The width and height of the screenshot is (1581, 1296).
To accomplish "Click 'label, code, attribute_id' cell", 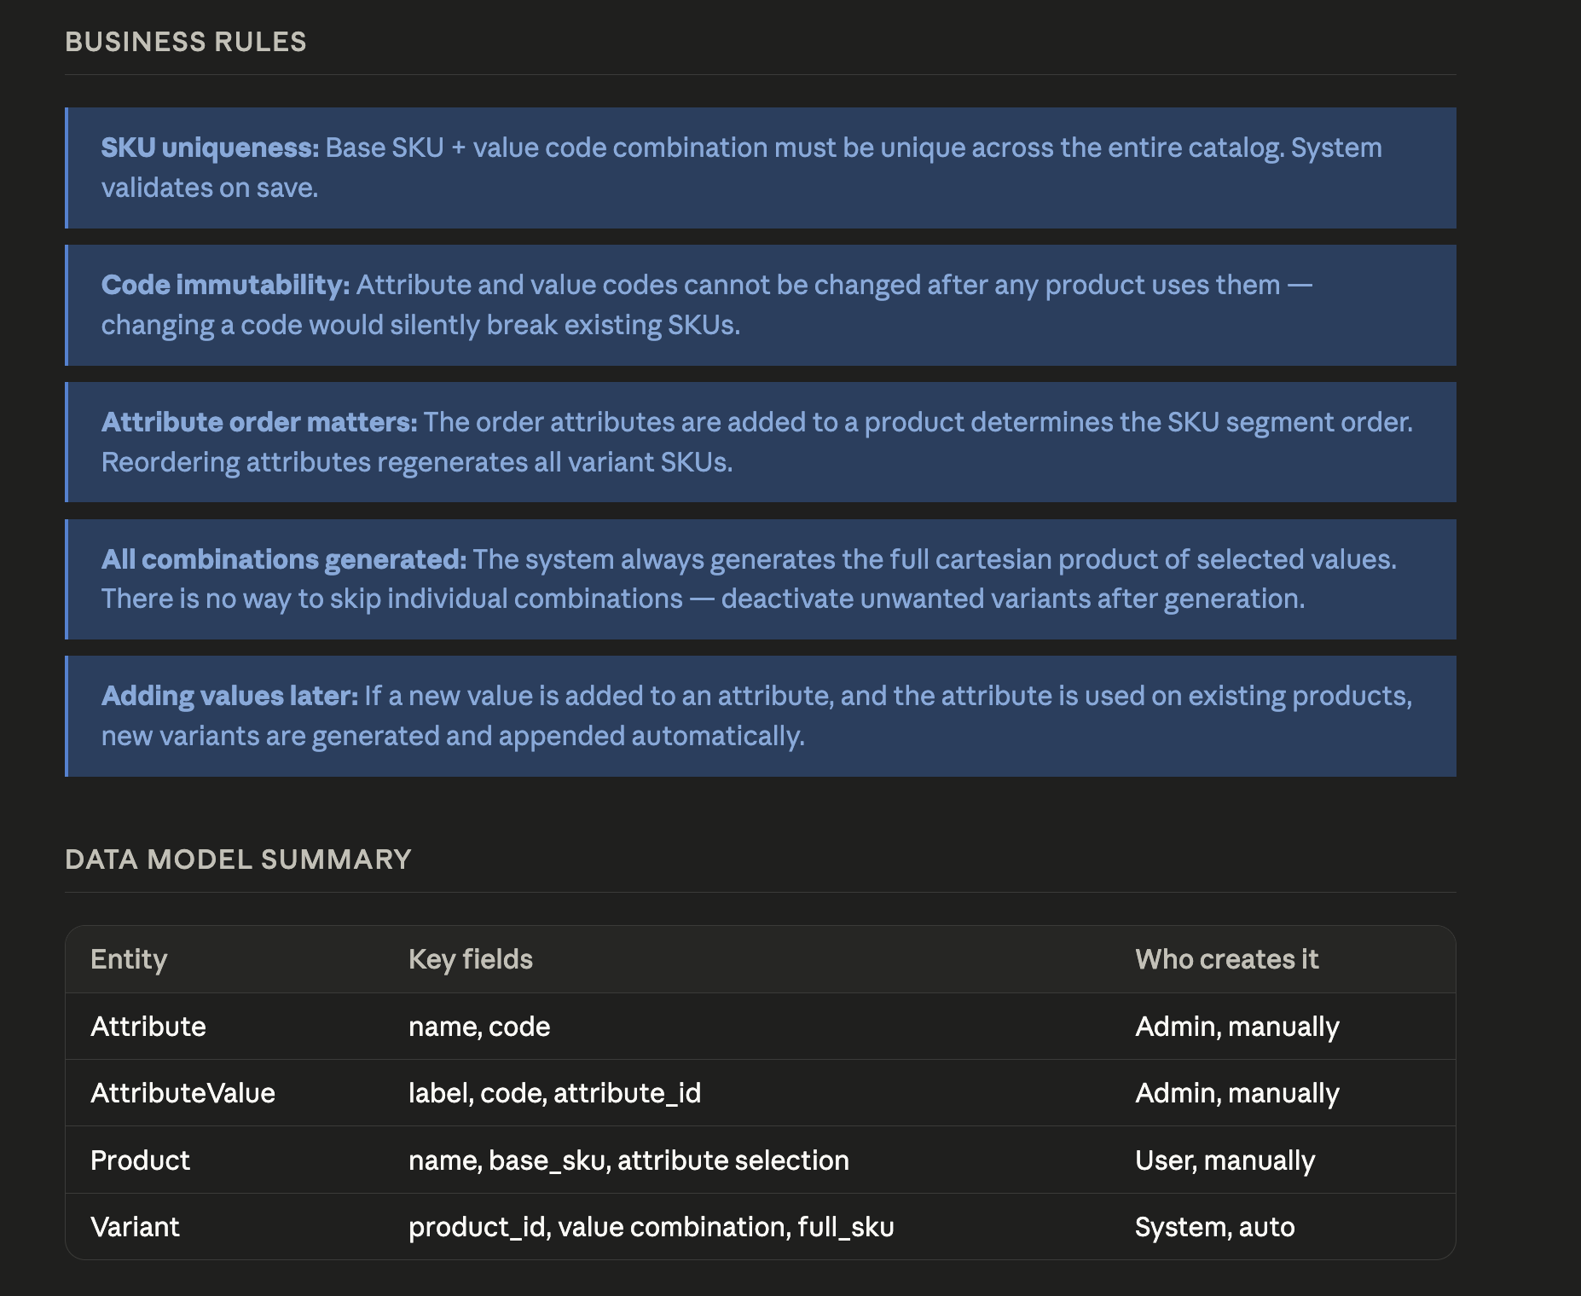I will click(554, 1093).
